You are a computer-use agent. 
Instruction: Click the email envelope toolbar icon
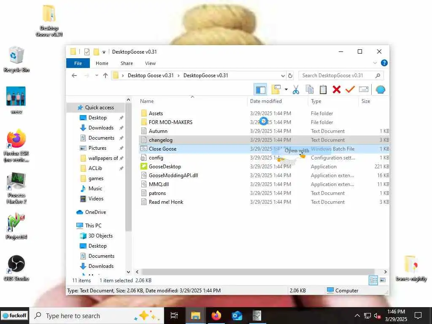(x=364, y=89)
